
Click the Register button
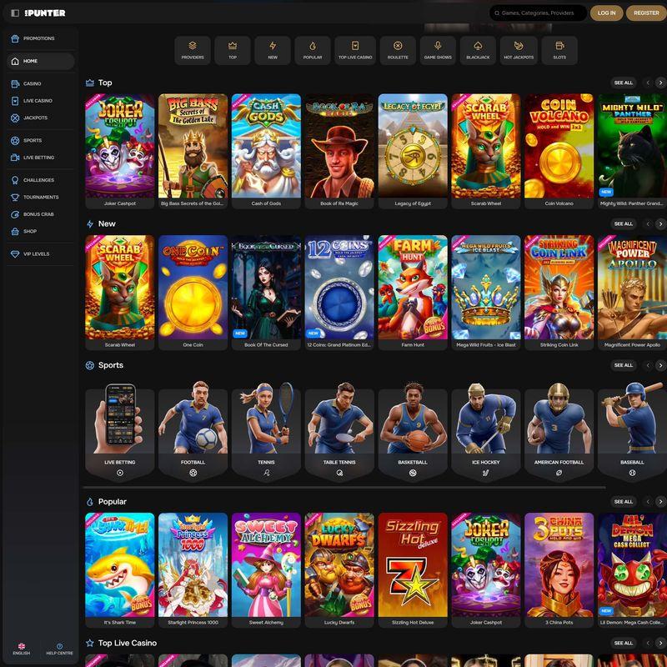(x=646, y=13)
